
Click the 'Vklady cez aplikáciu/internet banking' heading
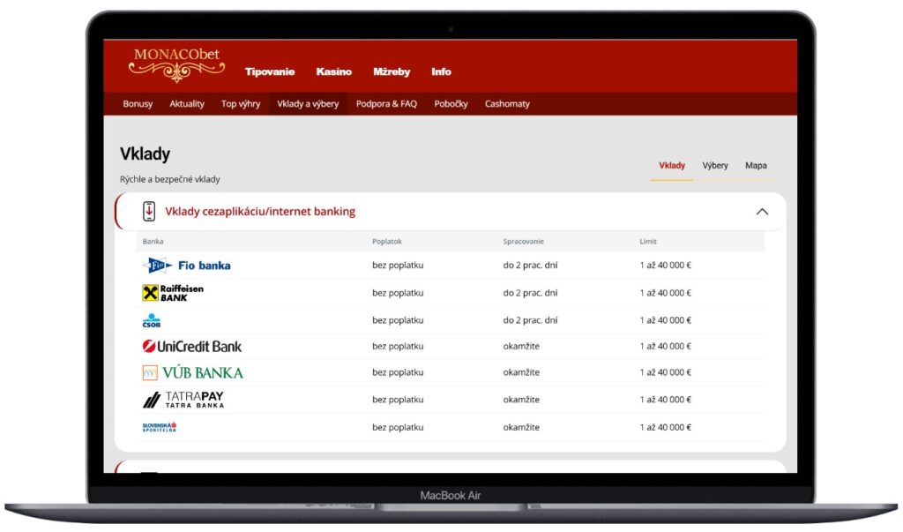point(260,212)
